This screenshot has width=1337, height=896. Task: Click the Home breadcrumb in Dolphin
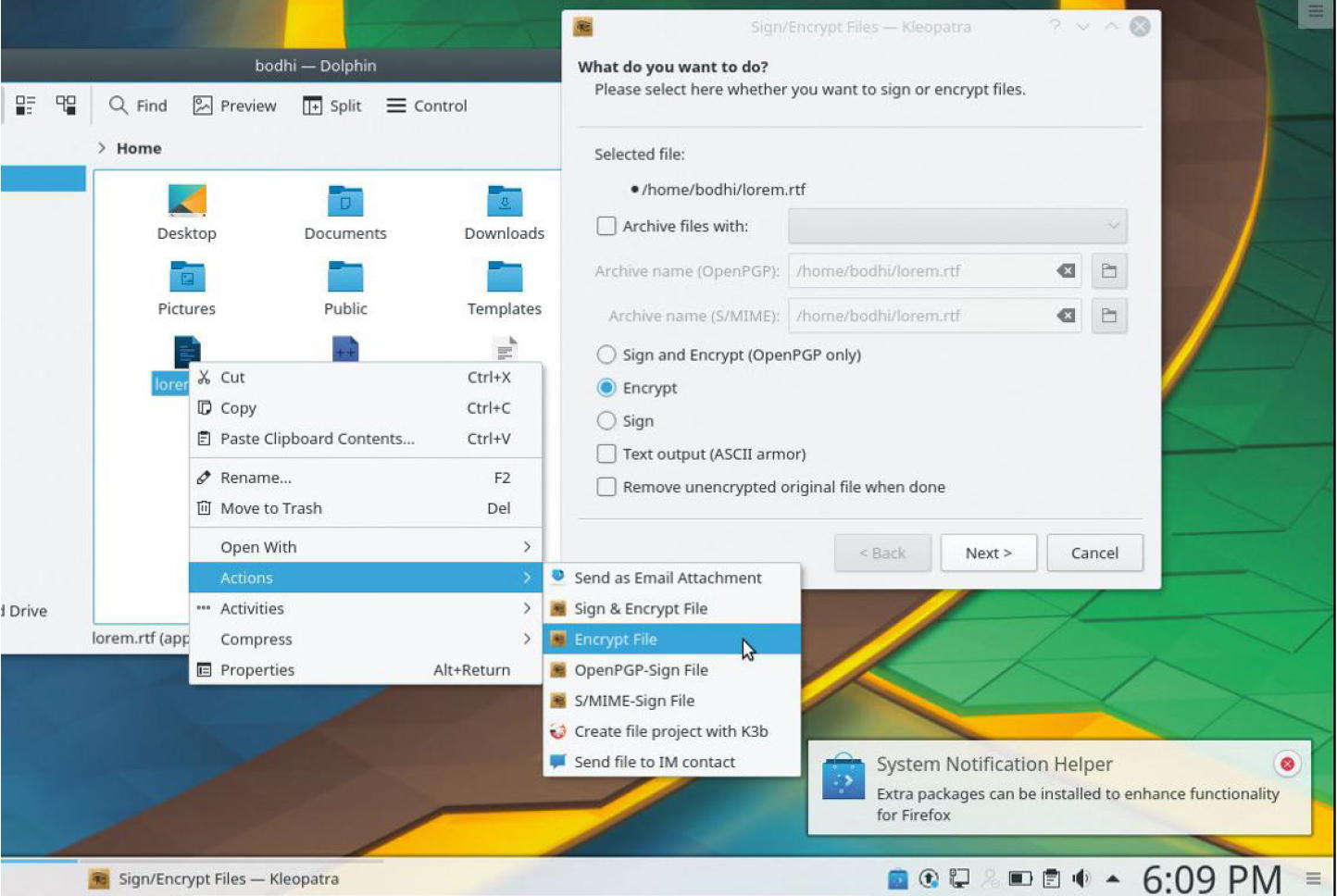pyautogui.click(x=139, y=148)
